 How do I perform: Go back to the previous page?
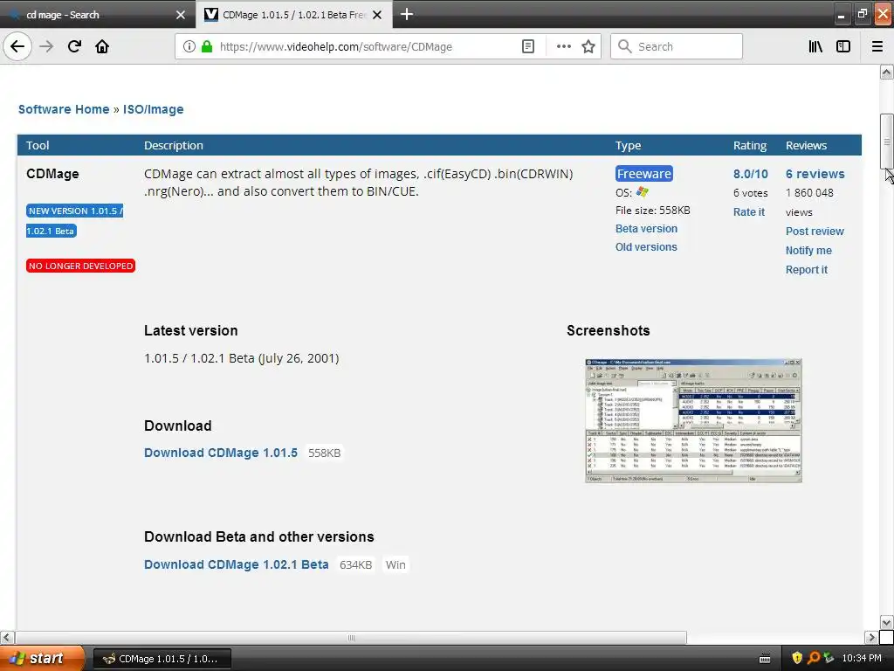(x=17, y=47)
